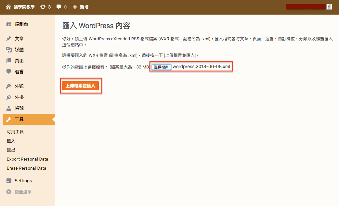Open the 帳號 users section
The image size is (339, 206).
point(19,108)
